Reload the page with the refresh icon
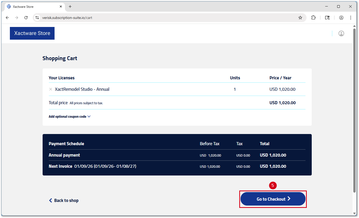The height and width of the screenshot is (218, 359). coord(26,18)
